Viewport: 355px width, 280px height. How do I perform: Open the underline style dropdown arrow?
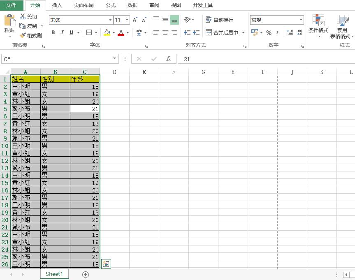[78, 32]
